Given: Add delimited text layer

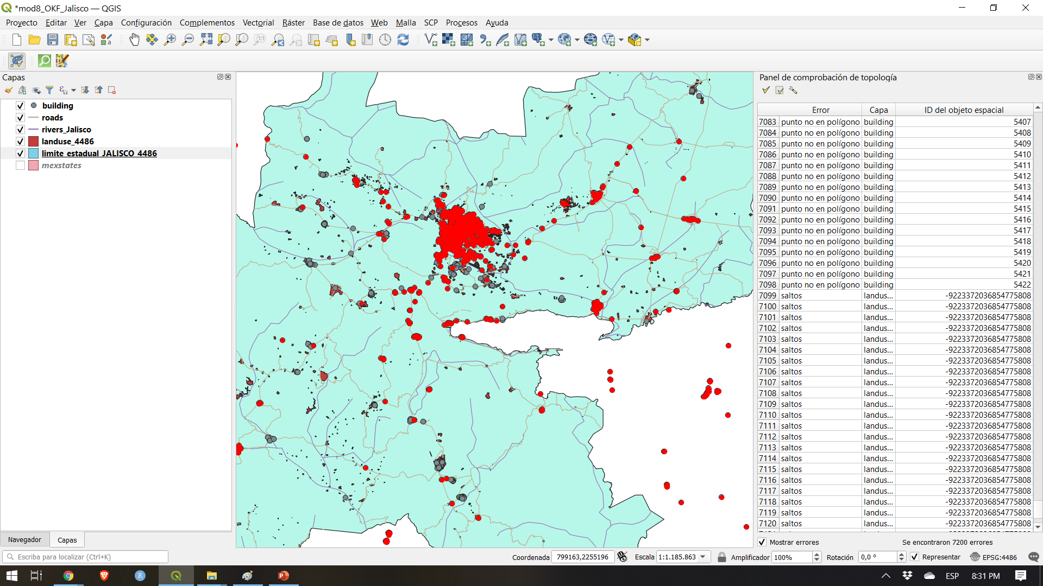Looking at the screenshot, I should [x=485, y=40].
